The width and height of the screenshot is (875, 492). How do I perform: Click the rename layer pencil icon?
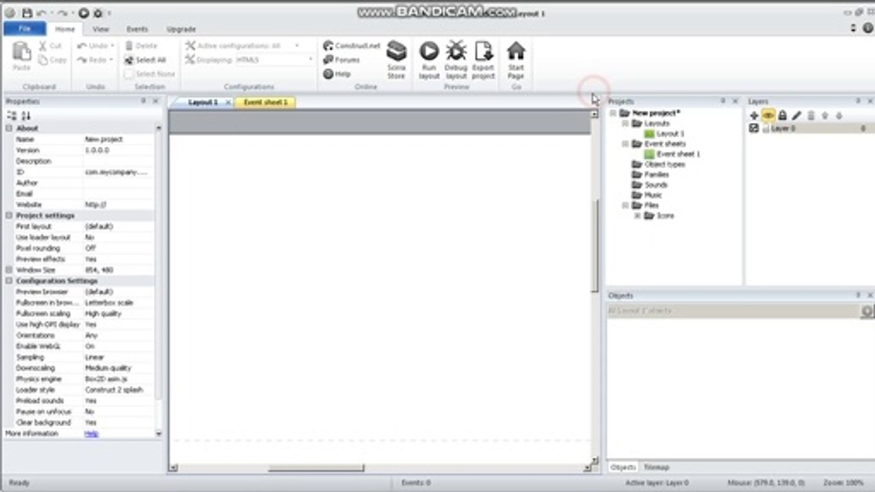[796, 115]
